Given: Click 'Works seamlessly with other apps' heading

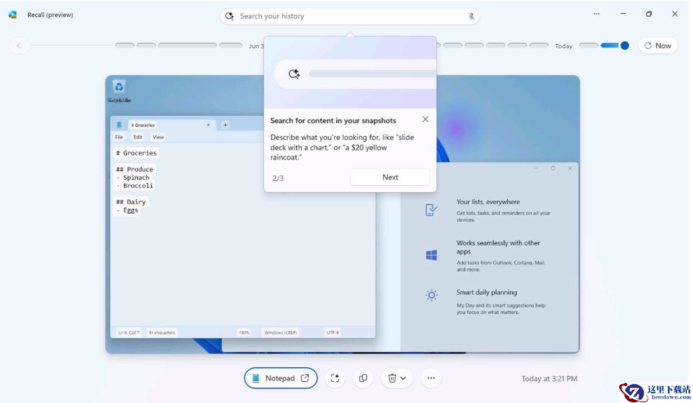Looking at the screenshot, I should pos(498,247).
